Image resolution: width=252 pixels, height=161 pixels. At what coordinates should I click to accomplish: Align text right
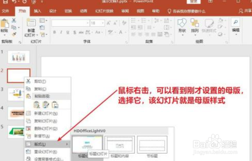(147, 34)
